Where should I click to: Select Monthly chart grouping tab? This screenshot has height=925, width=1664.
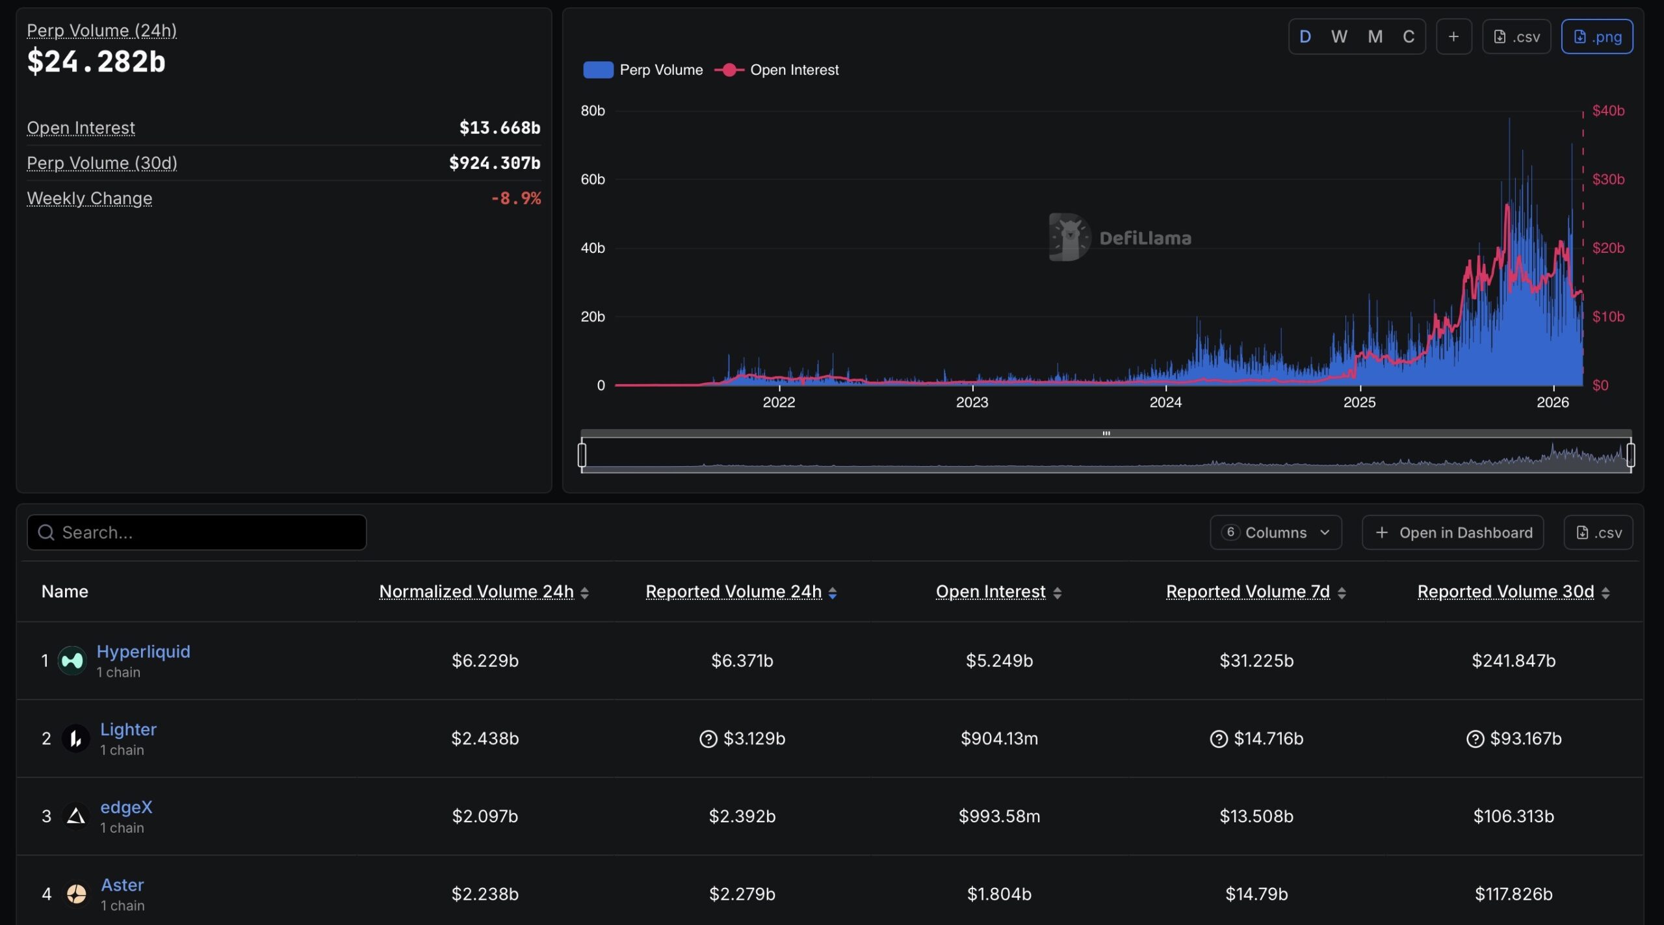coord(1374,37)
